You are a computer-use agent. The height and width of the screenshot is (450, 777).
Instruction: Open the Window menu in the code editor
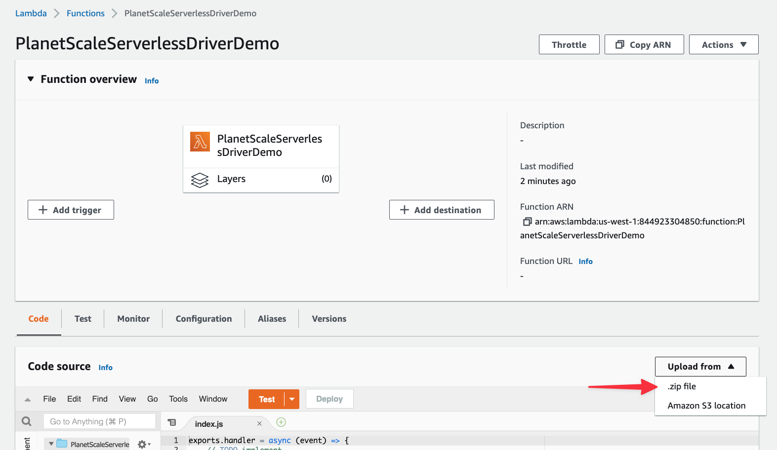click(x=213, y=399)
